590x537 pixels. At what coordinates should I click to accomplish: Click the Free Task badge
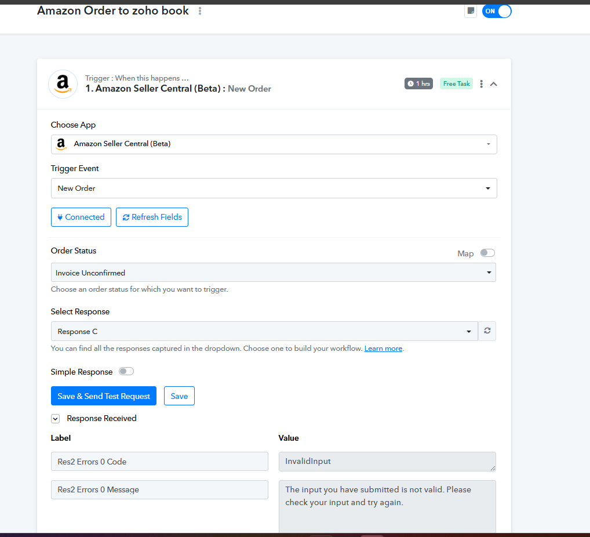pyautogui.click(x=456, y=84)
